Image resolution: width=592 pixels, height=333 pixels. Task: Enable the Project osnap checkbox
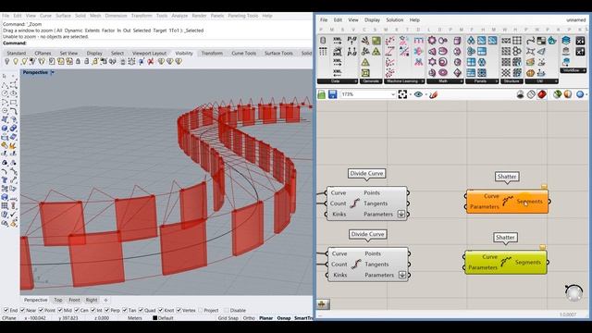pyautogui.click(x=200, y=311)
